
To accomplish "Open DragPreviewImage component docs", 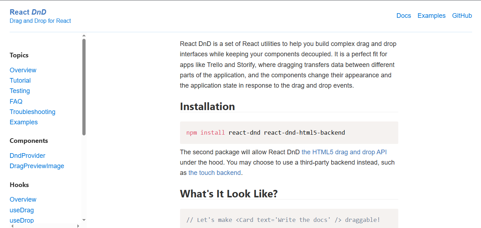I will pos(37,166).
